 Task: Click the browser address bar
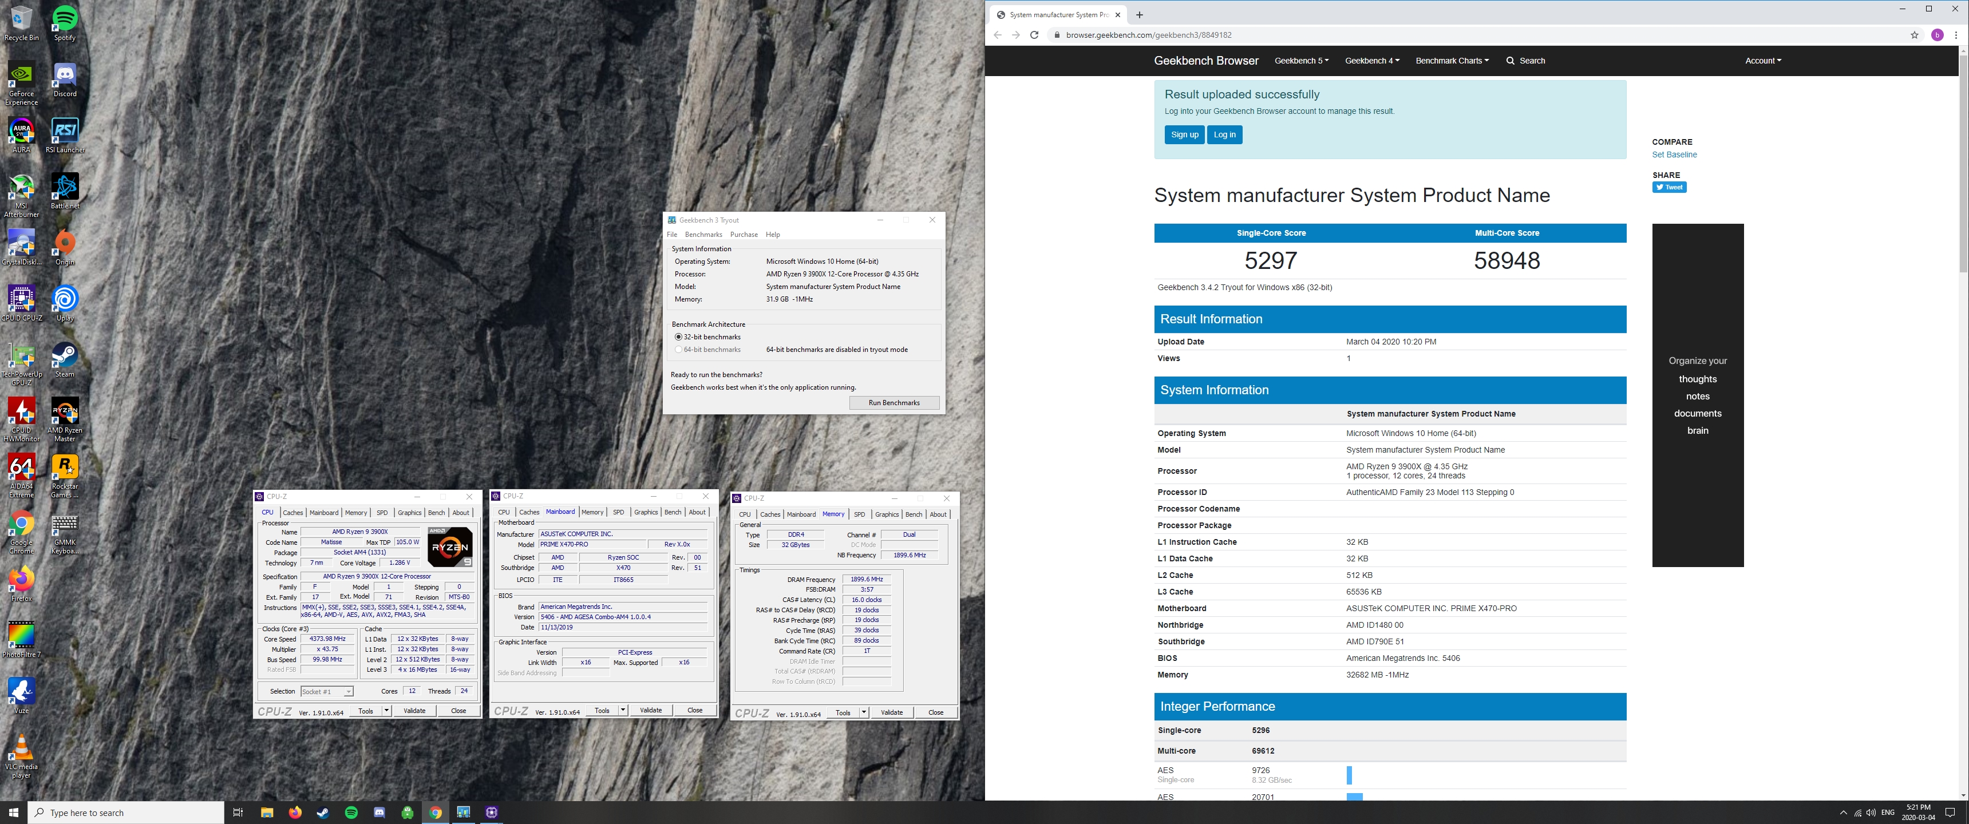tap(1475, 35)
